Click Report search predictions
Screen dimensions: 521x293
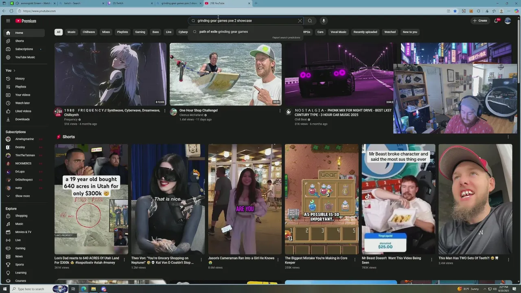pyautogui.click(x=286, y=37)
